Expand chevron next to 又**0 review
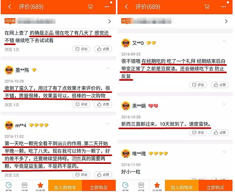235x193 pixels. pyautogui.click(x=224, y=41)
